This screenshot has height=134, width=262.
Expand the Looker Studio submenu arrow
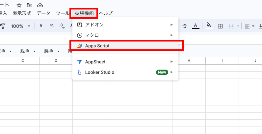(171, 72)
